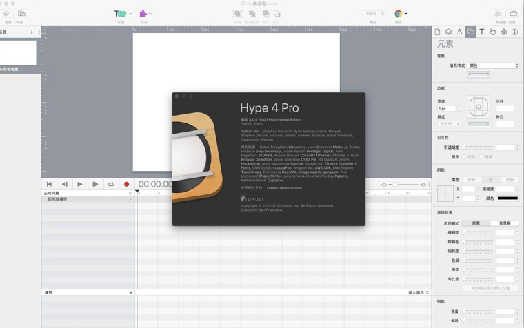Screen dimensions: 524x328
Task: Click the Bring to Front toolbar icon
Action: (265, 14)
